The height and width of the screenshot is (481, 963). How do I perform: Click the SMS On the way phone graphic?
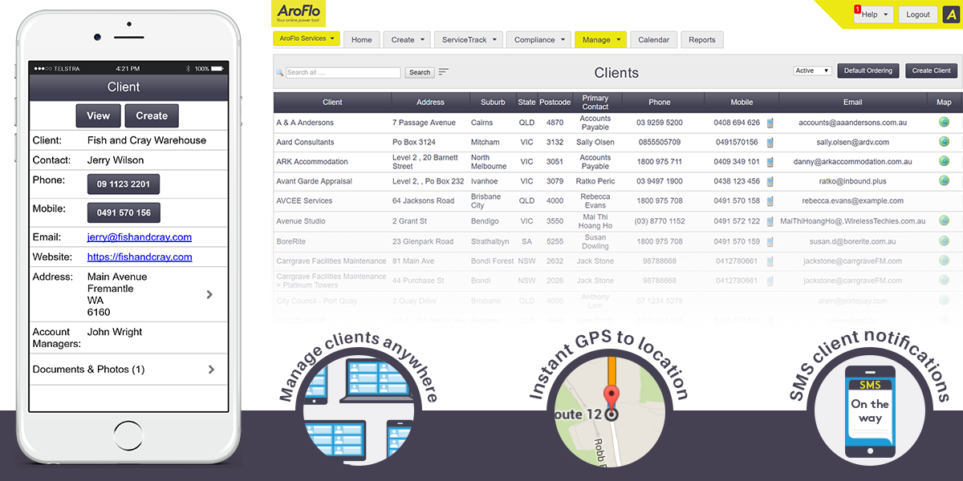[870, 411]
